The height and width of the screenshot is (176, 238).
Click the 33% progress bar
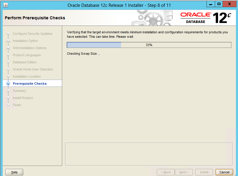click(149, 45)
